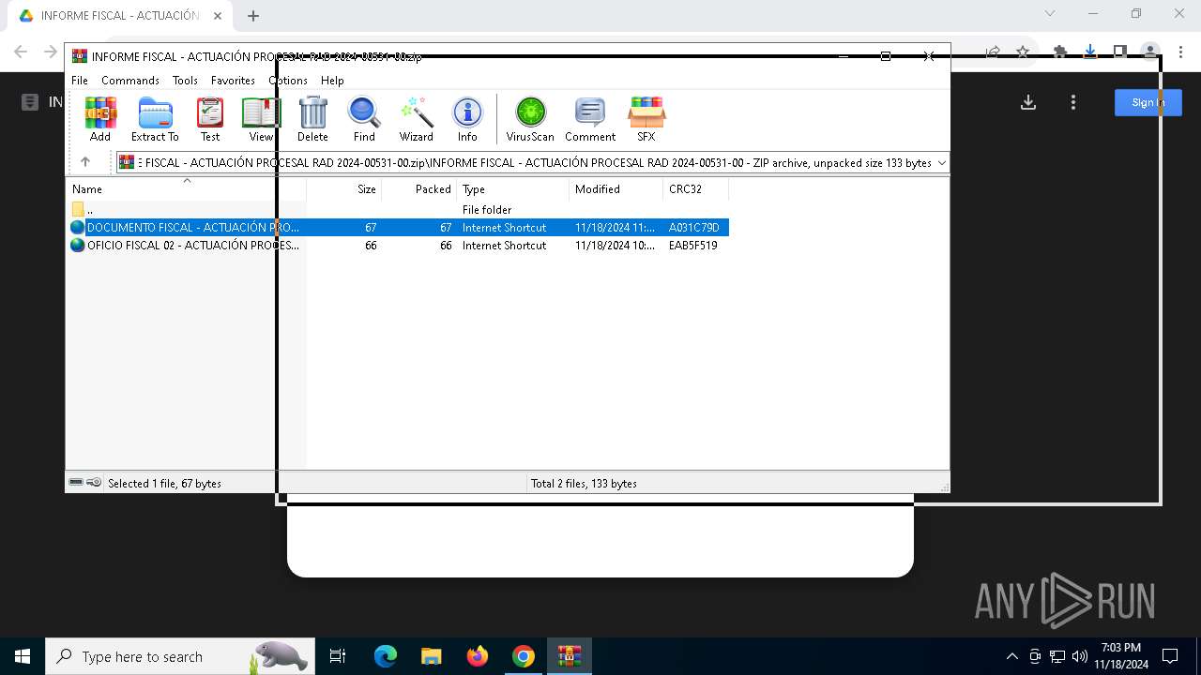Show hidden system tray icons
The image size is (1201, 675).
pyautogui.click(x=1011, y=656)
